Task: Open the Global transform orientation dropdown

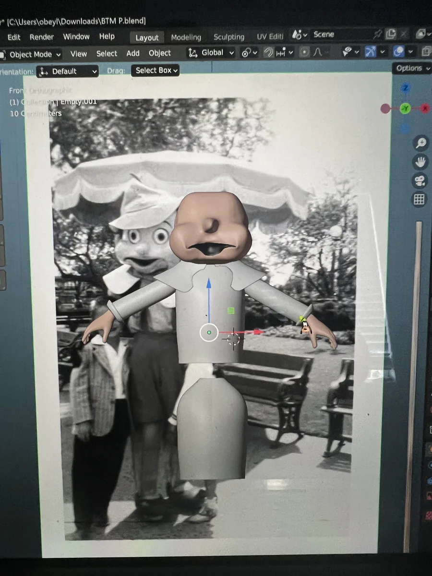Action: point(211,53)
